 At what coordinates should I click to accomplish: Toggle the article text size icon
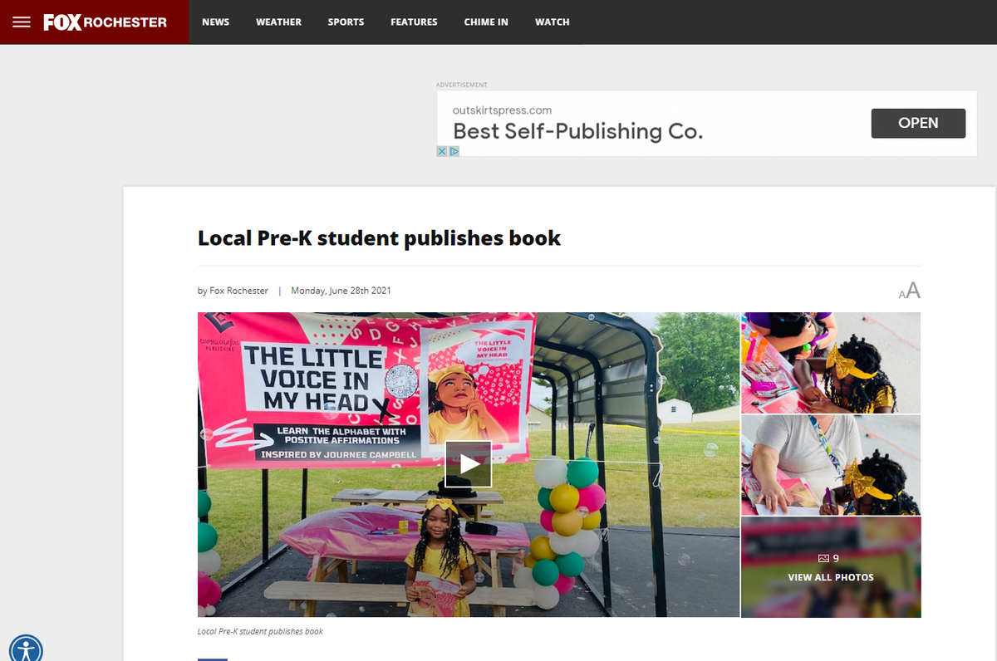click(910, 291)
